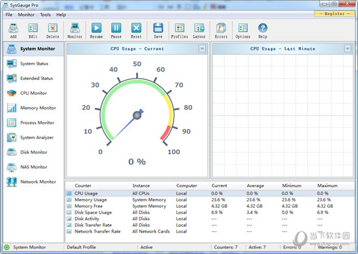Save report using the Save icon
This screenshot has height=254, width=358.
(158, 31)
